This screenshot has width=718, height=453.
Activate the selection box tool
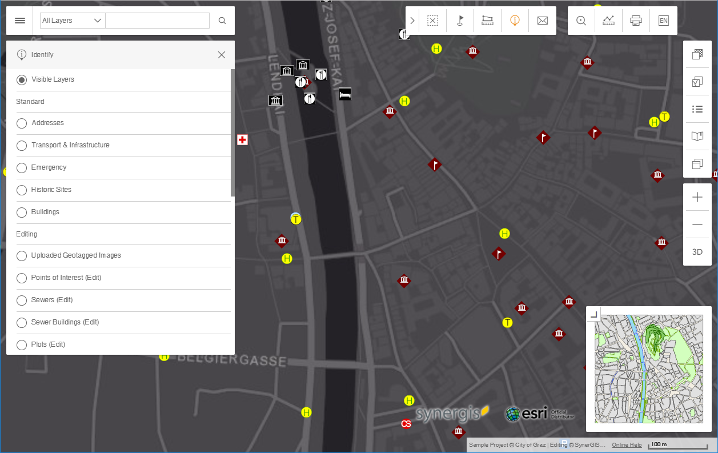pos(432,20)
